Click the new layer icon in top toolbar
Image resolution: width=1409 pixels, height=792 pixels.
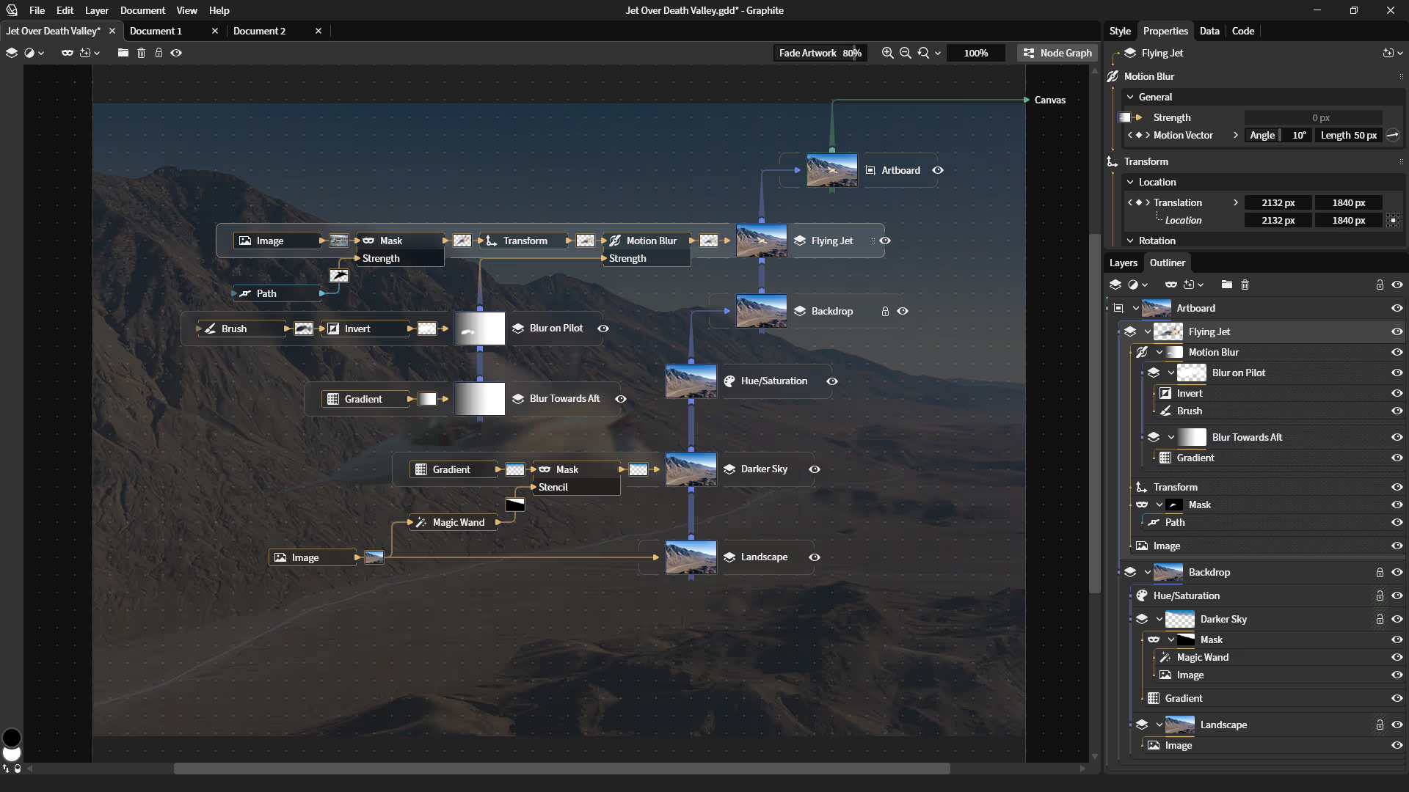11,53
